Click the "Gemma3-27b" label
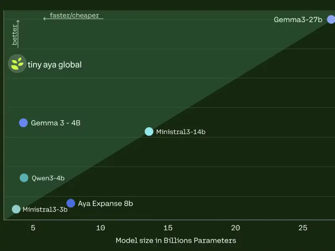 [298, 20]
